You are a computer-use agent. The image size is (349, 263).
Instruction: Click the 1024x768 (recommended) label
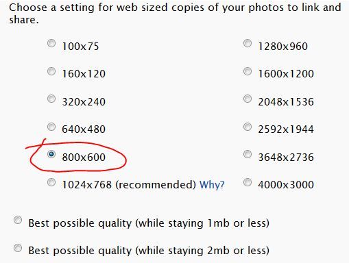(x=129, y=184)
